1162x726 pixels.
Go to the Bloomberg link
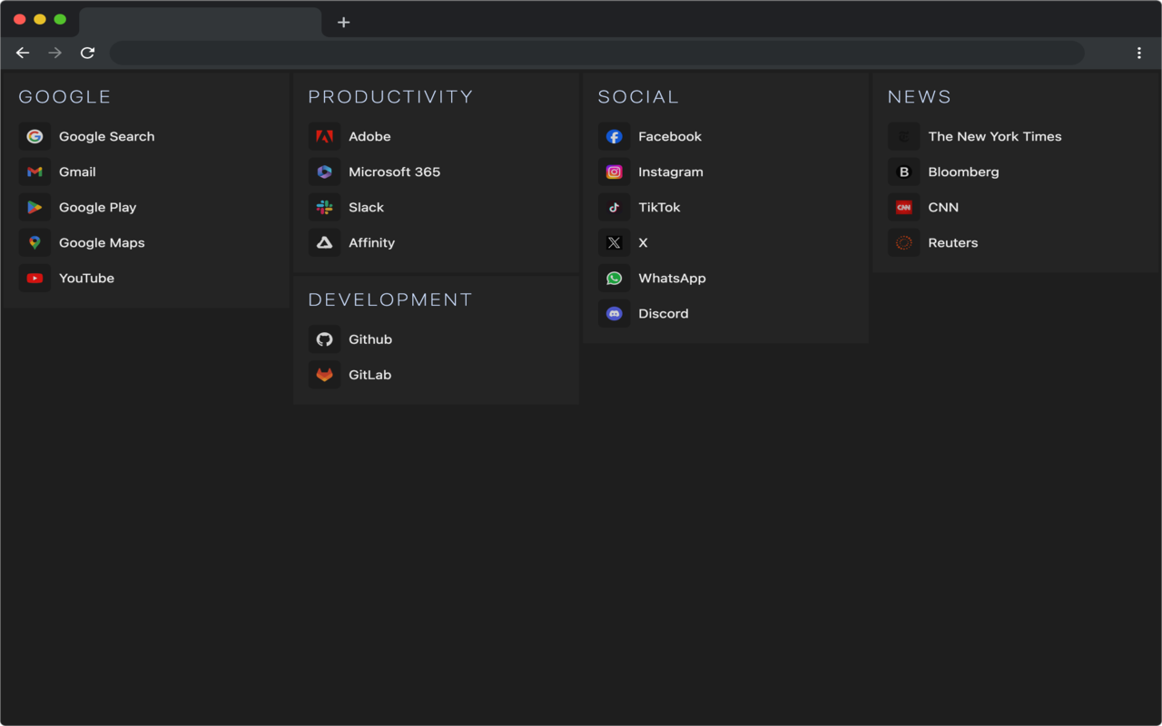tap(963, 172)
